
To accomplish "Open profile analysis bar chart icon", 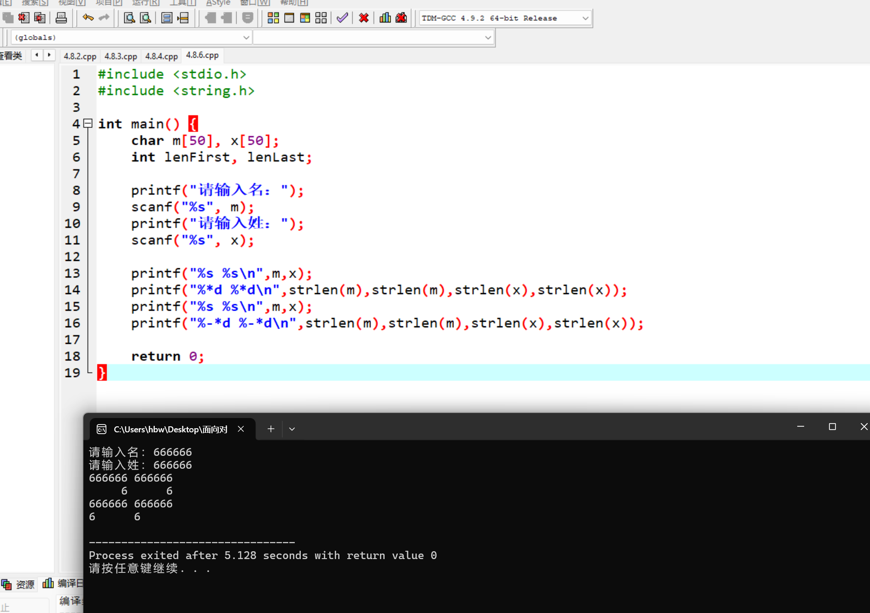I will point(385,18).
